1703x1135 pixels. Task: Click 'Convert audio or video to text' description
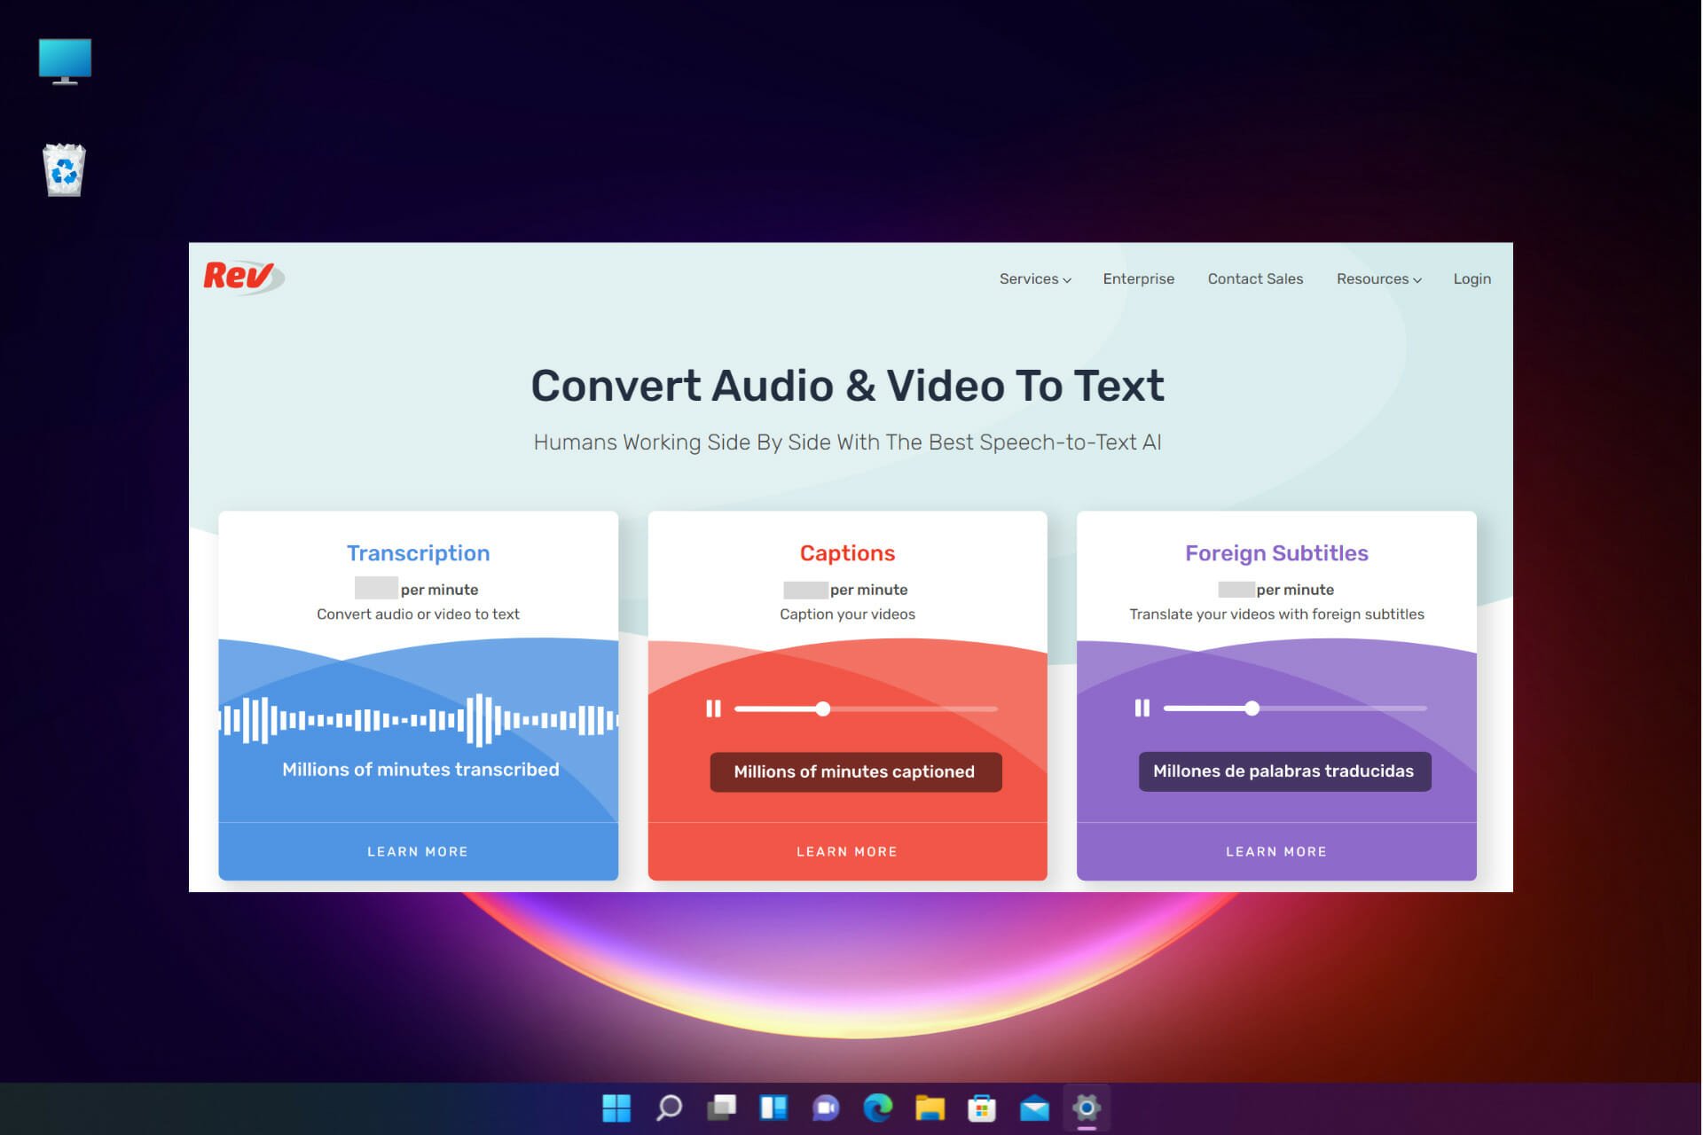click(x=418, y=614)
